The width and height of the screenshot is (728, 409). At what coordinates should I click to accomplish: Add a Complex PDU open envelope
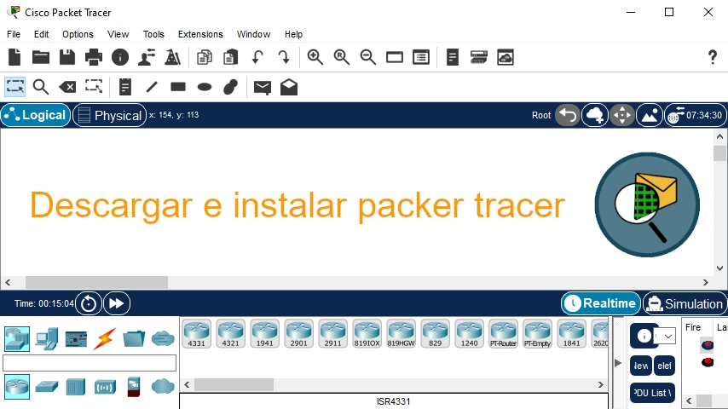289,87
